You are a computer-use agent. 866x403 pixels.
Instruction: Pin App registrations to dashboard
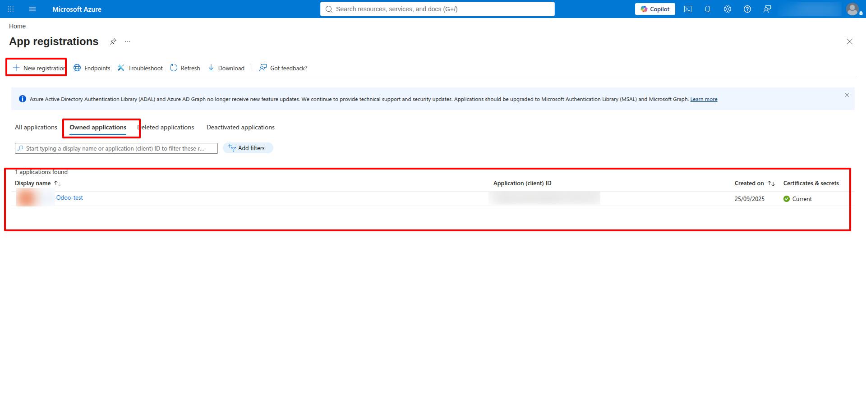point(113,41)
